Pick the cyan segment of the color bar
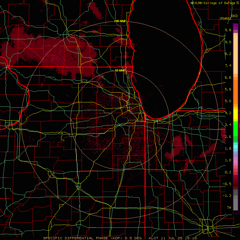 click(235, 147)
